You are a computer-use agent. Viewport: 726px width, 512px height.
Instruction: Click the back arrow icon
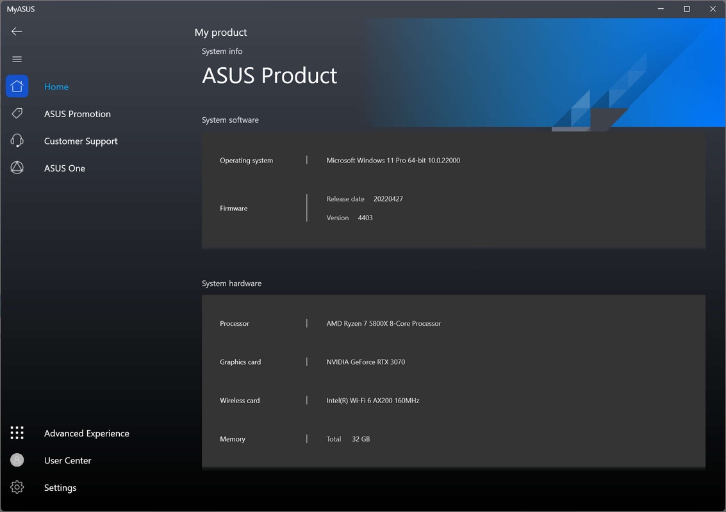[x=17, y=31]
